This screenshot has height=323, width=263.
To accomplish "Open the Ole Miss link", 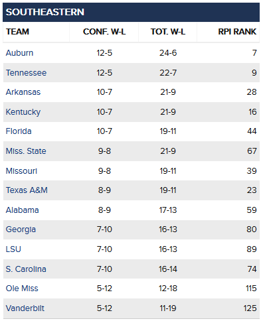I will 22,289.
